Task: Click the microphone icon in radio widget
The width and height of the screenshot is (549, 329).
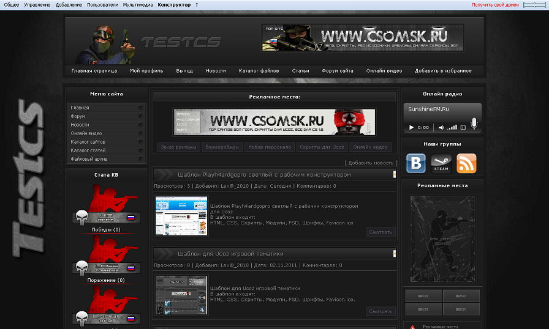Action: click(474, 124)
